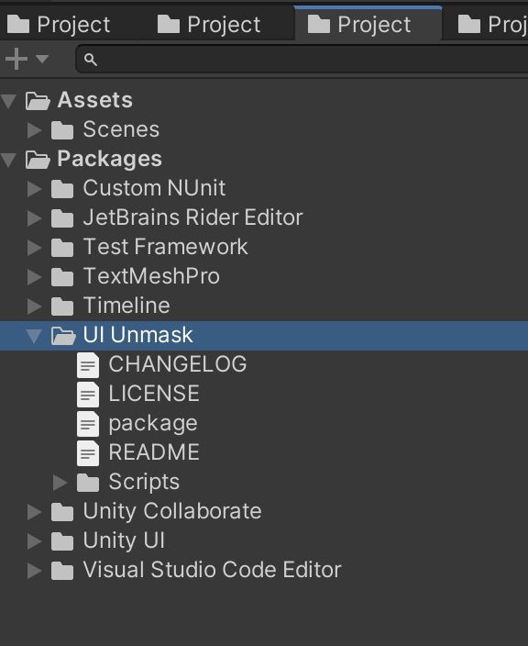Click the package file icon
Screen dimensions: 528x646
click(x=88, y=424)
